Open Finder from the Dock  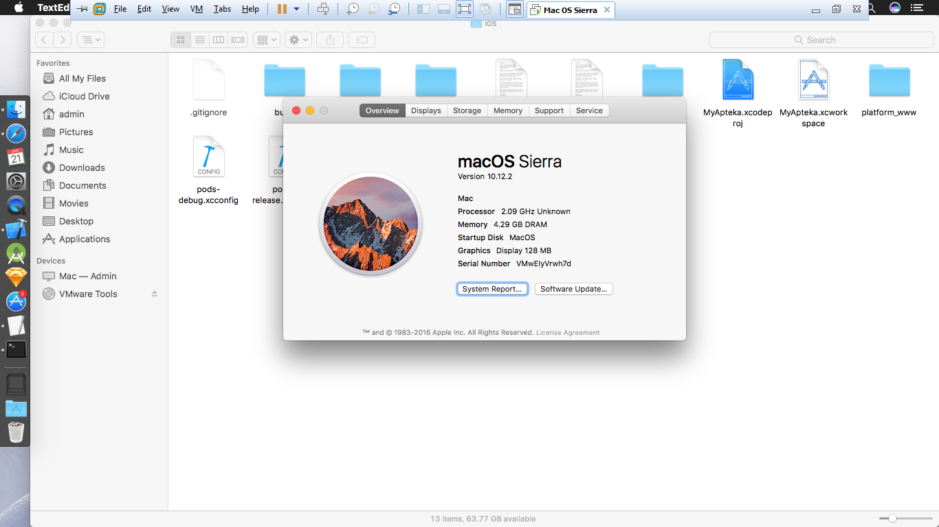[16, 110]
